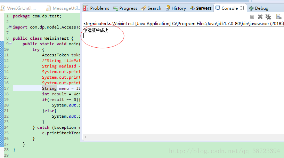This screenshot has height=158, width=284.
Task: Click 'public static void main(' on line 9
Action: [x=51, y=44]
